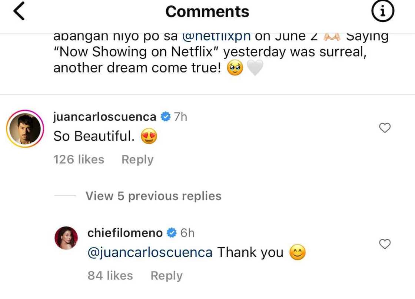The height and width of the screenshot is (299, 415).
Task: Expand View 5 previous replies
Action: (153, 196)
